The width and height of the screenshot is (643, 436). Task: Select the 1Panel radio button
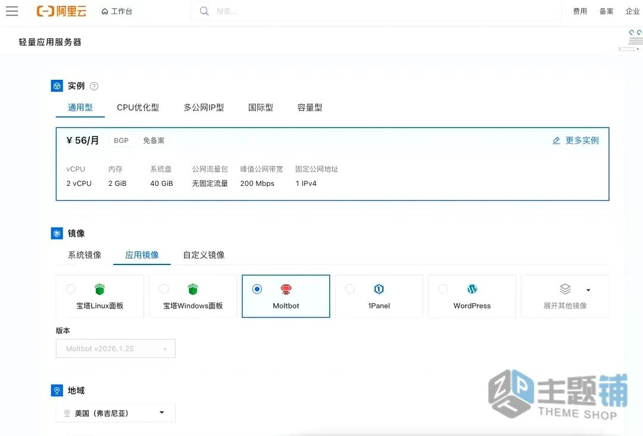350,289
